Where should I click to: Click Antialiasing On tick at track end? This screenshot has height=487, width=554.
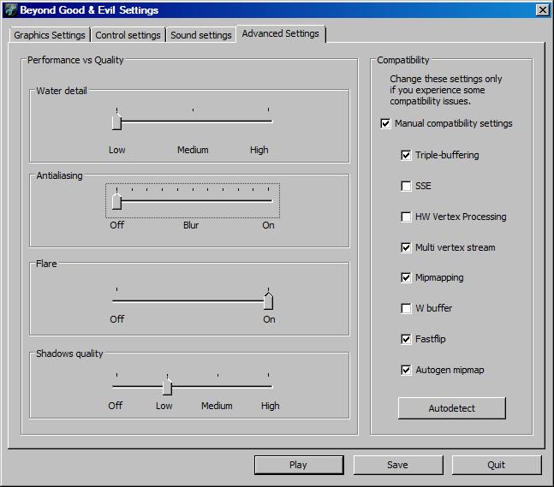(269, 190)
